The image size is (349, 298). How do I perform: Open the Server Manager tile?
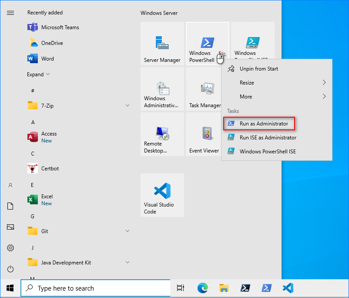(x=162, y=44)
